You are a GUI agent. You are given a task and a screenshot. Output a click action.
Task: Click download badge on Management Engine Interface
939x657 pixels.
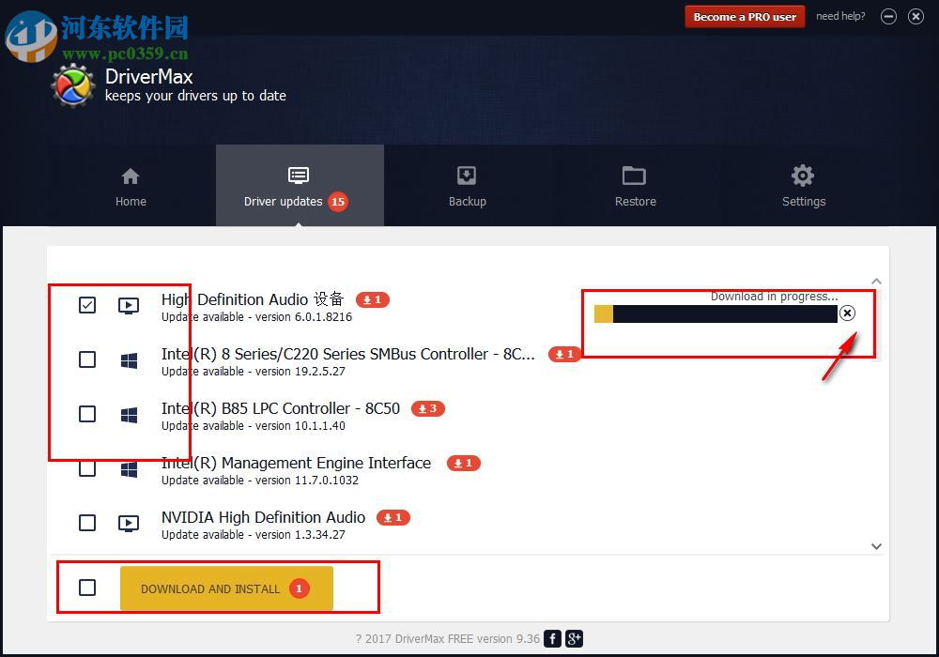coord(464,463)
